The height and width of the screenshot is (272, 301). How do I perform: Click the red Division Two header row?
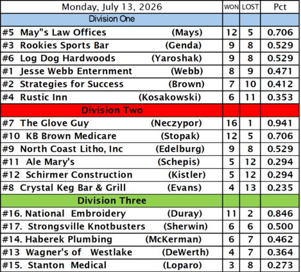click(x=150, y=110)
